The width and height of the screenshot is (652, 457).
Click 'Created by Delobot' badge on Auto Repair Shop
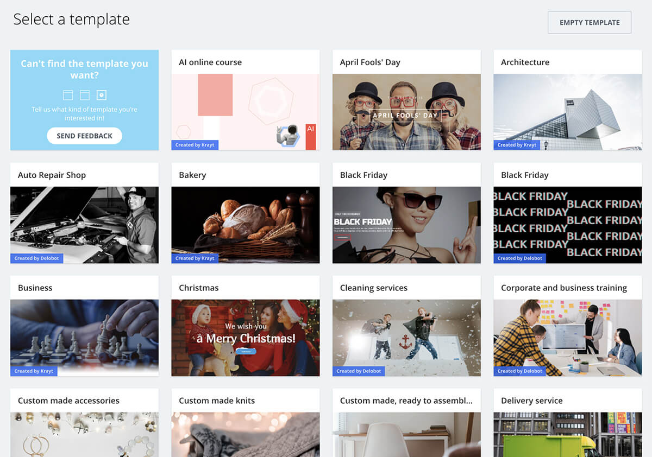(37, 258)
